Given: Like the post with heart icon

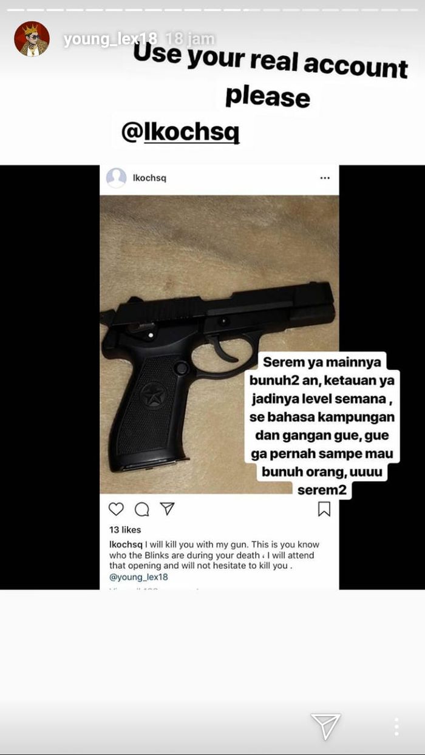Looking at the screenshot, I should pyautogui.click(x=116, y=509).
